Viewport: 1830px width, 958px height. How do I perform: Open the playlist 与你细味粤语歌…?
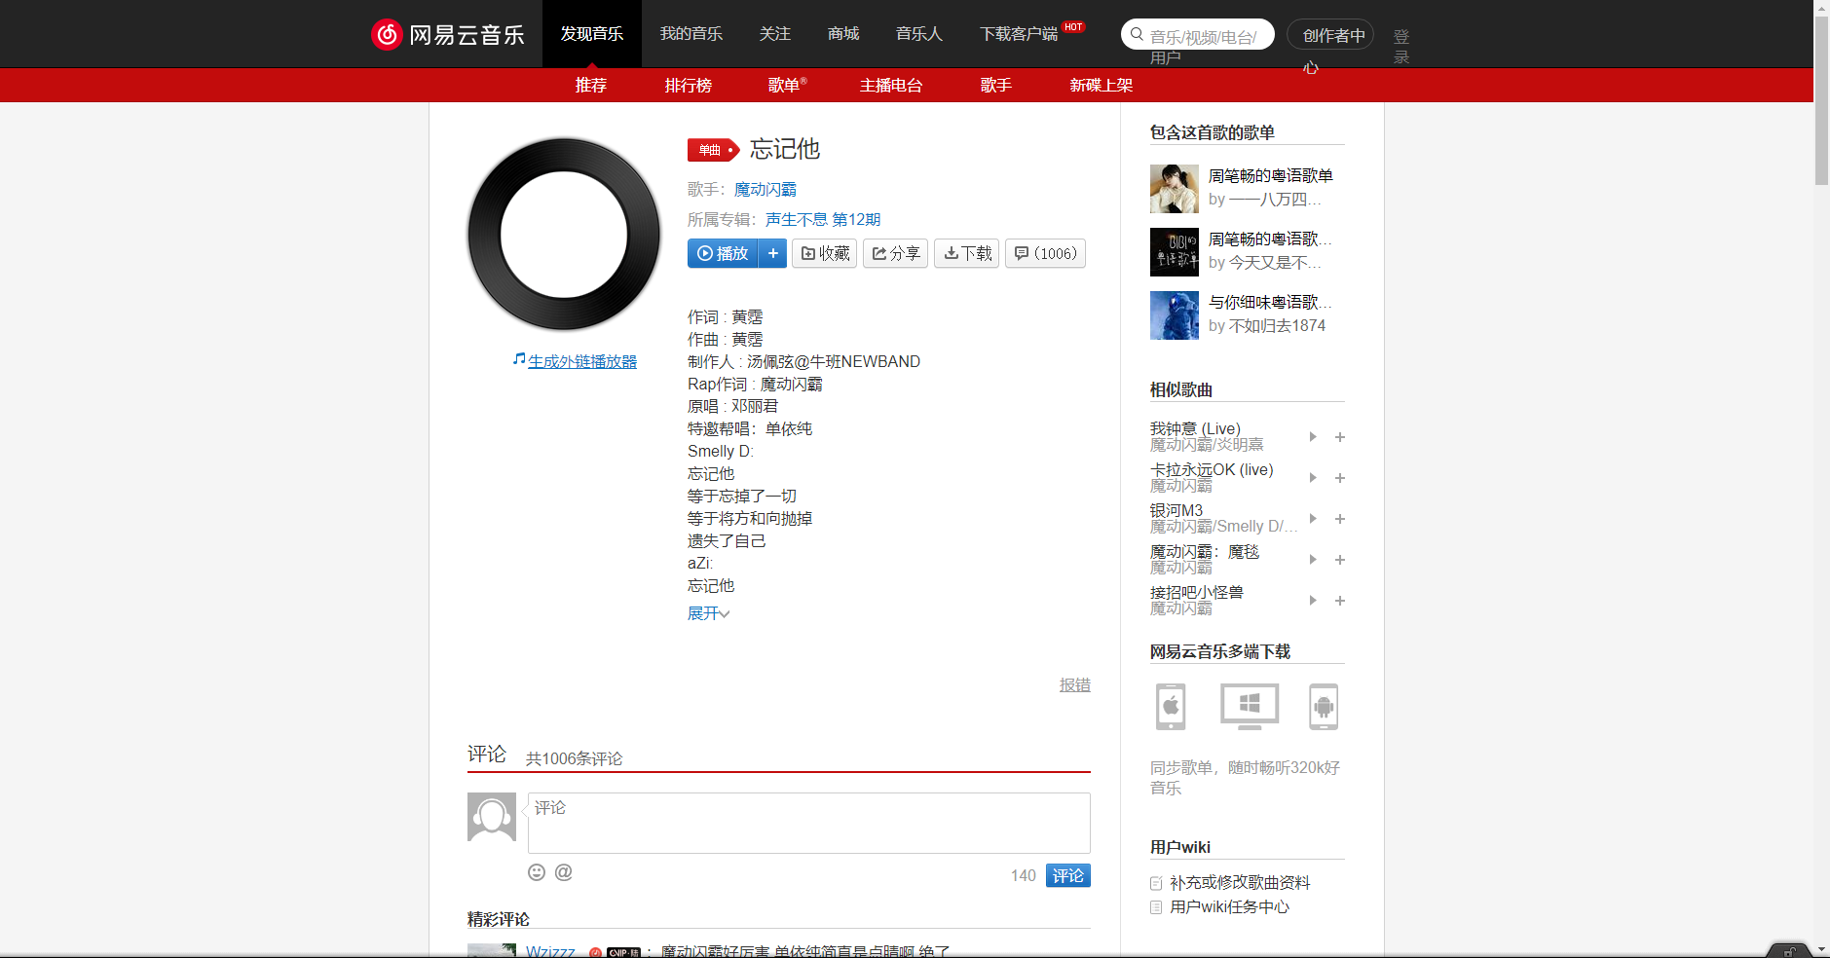(1270, 302)
